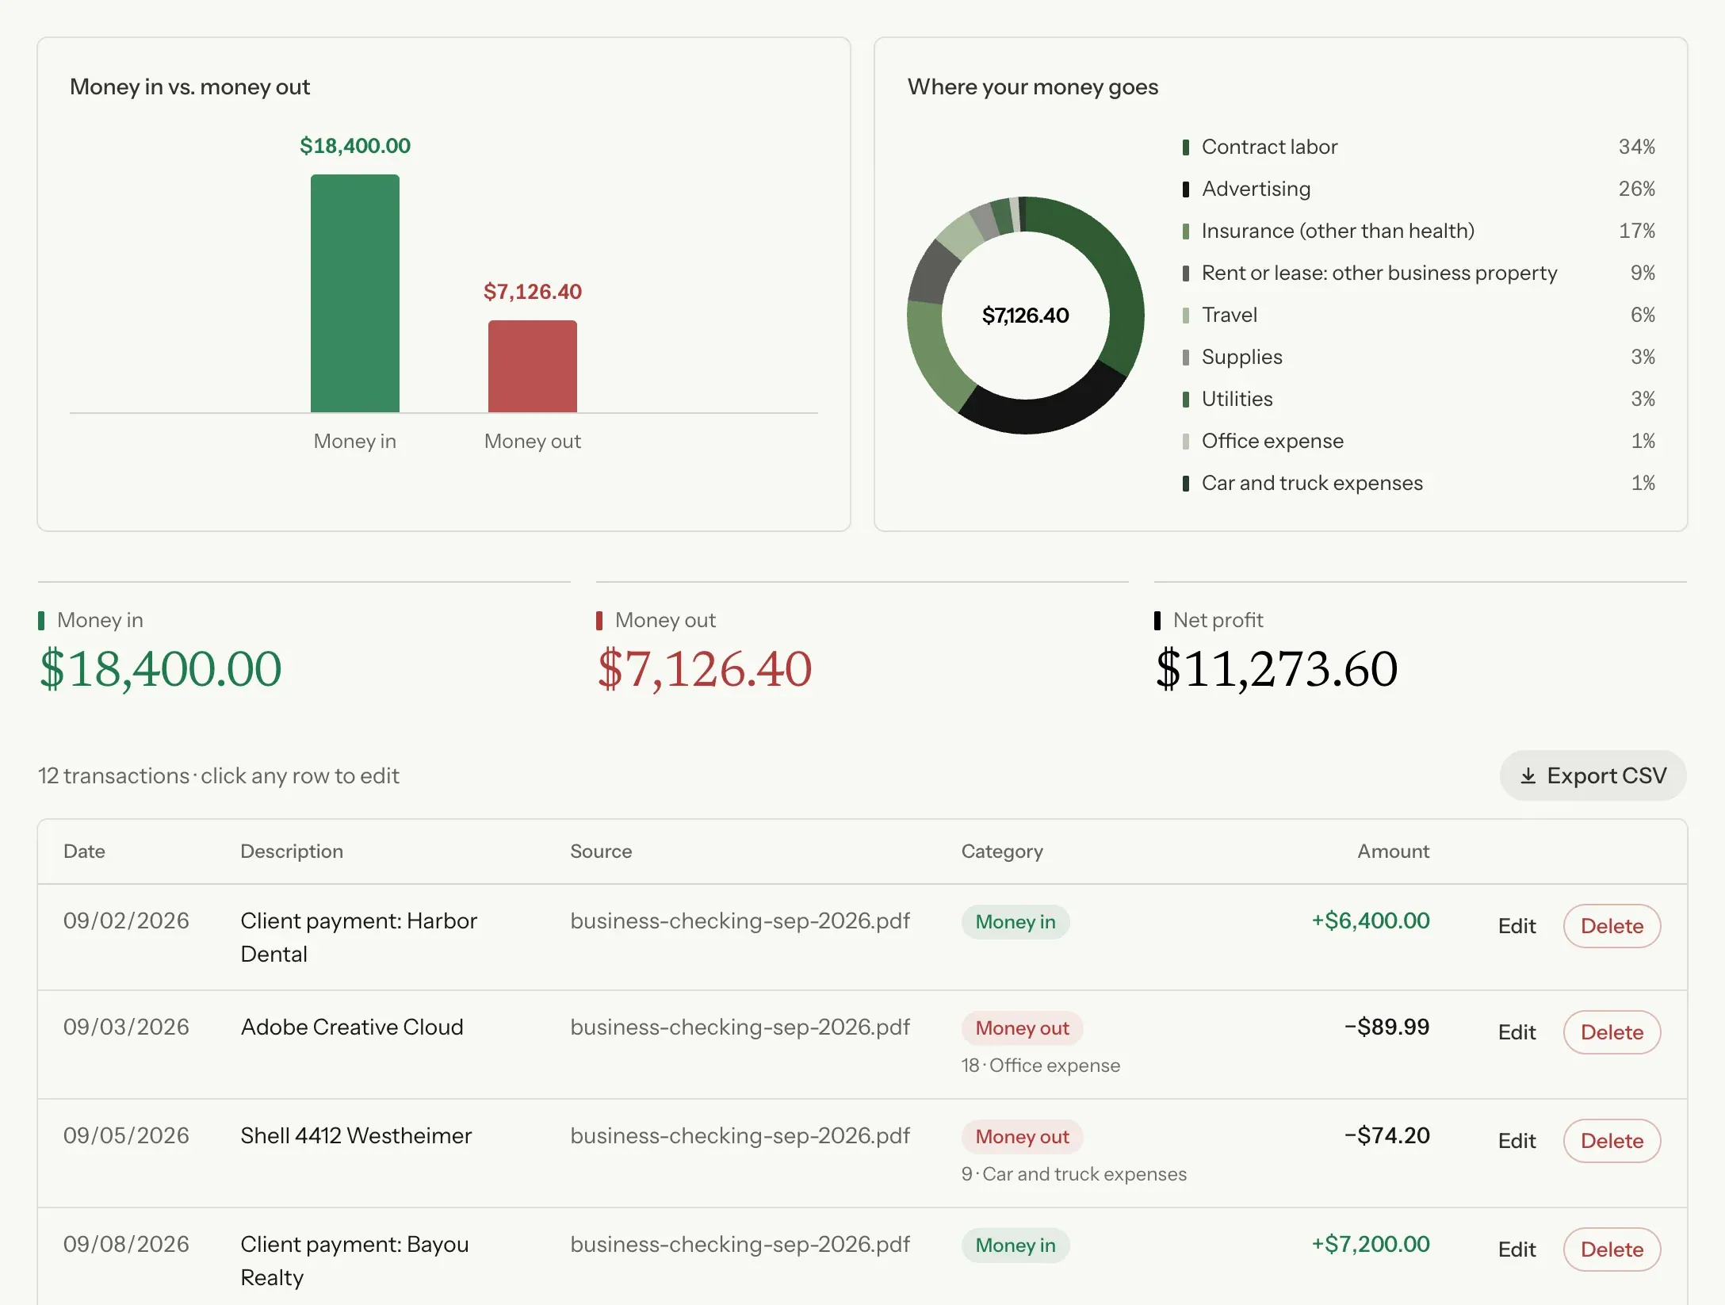Click the Travel legend color marker
1725x1305 pixels.
pos(1185,316)
